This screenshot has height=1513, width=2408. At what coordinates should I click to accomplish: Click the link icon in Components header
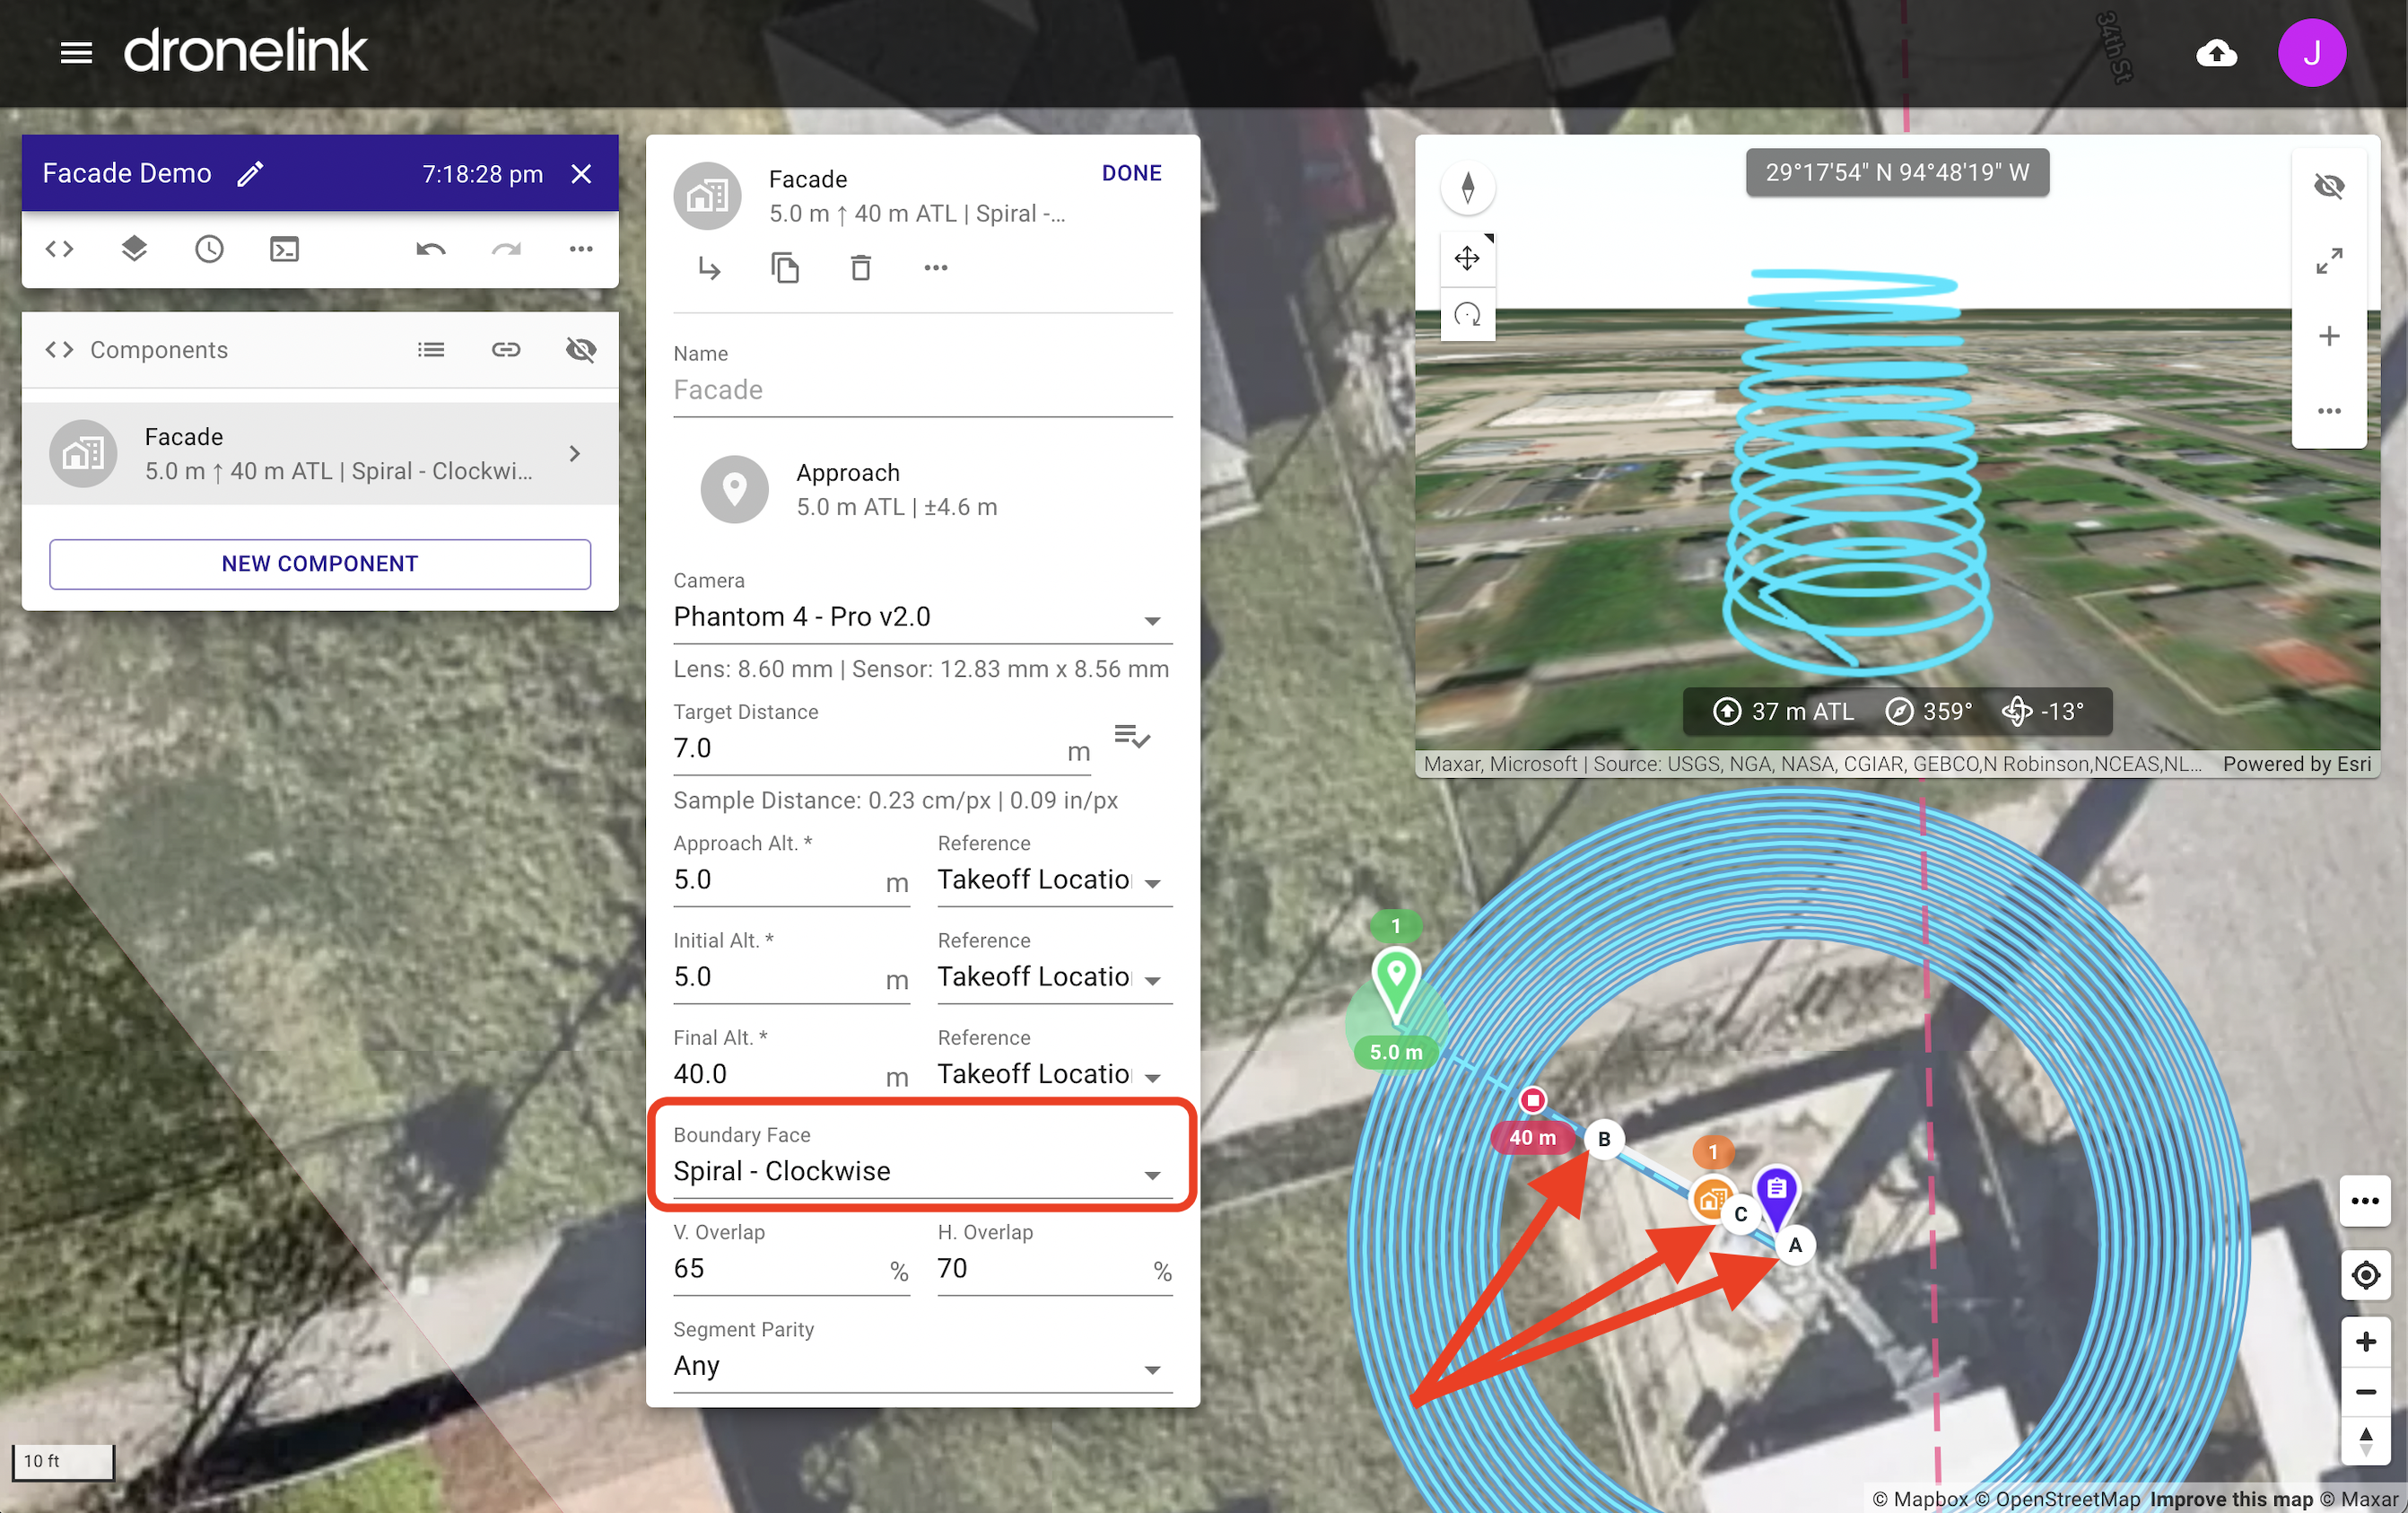pos(506,349)
